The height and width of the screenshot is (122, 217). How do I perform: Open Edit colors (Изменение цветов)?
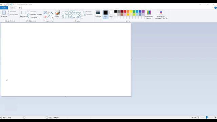(x=149, y=14)
